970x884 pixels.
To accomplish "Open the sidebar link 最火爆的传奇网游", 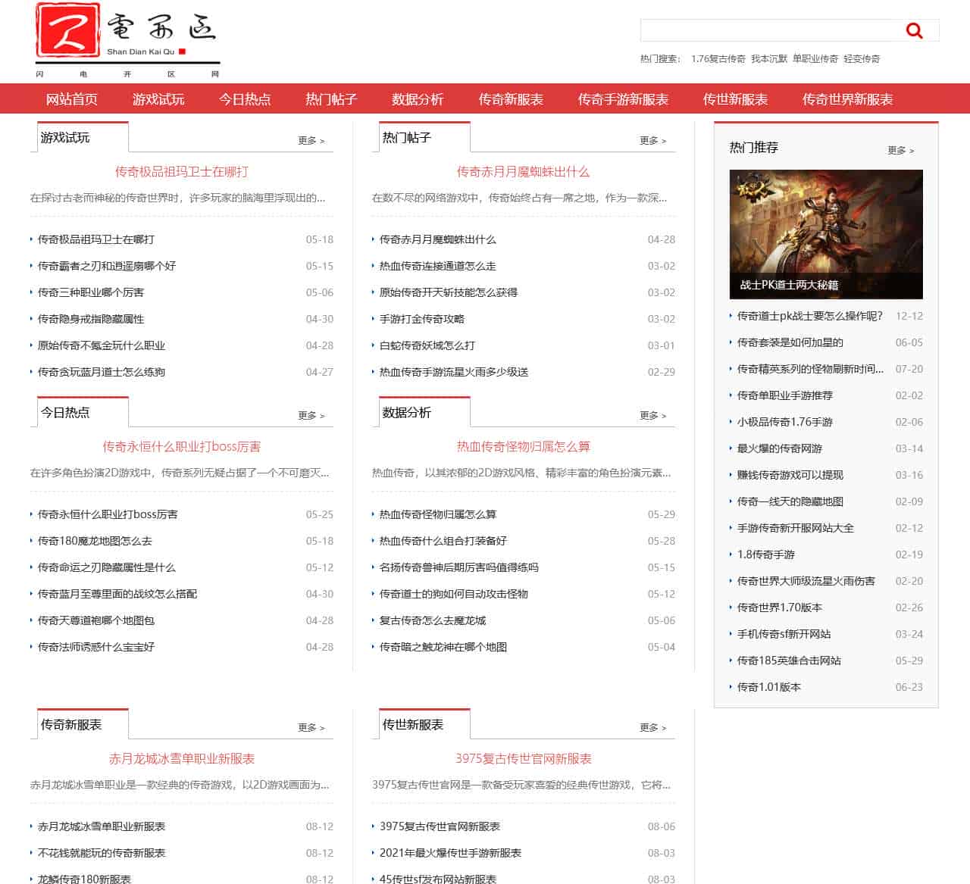I will pyautogui.click(x=780, y=448).
